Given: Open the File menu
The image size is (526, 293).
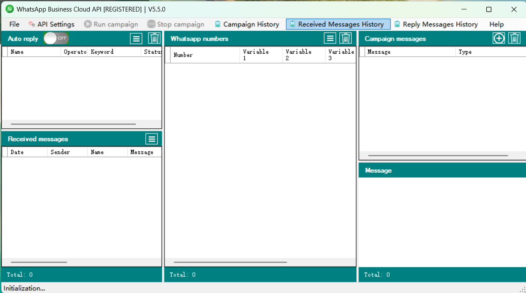Looking at the screenshot, I should click(x=14, y=24).
